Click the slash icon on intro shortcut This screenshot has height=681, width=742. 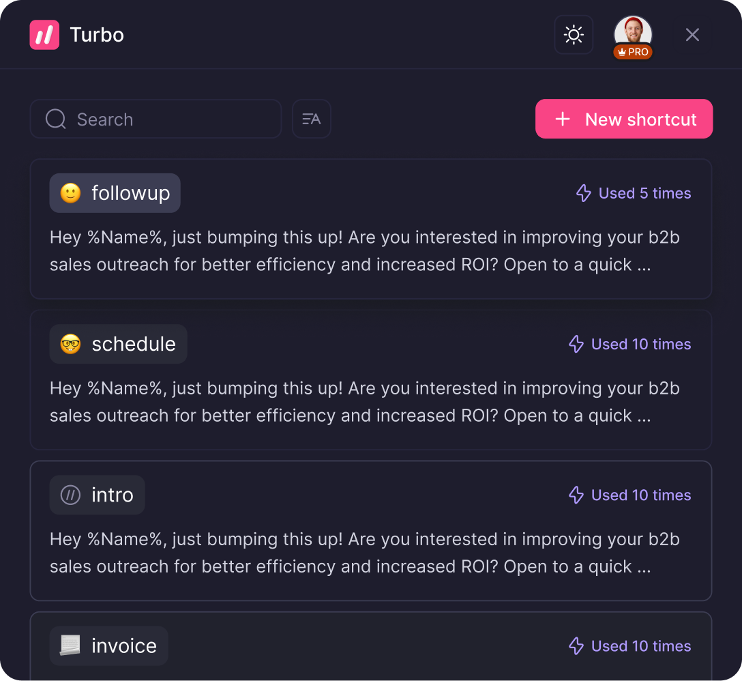click(x=70, y=495)
